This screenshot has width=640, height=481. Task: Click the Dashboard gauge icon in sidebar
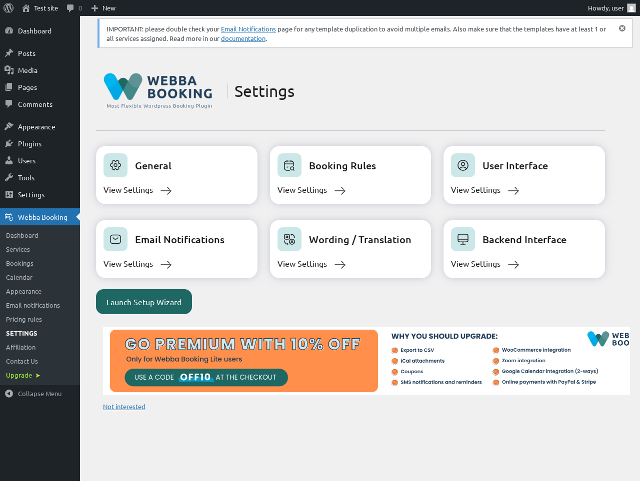pyautogui.click(x=9, y=30)
